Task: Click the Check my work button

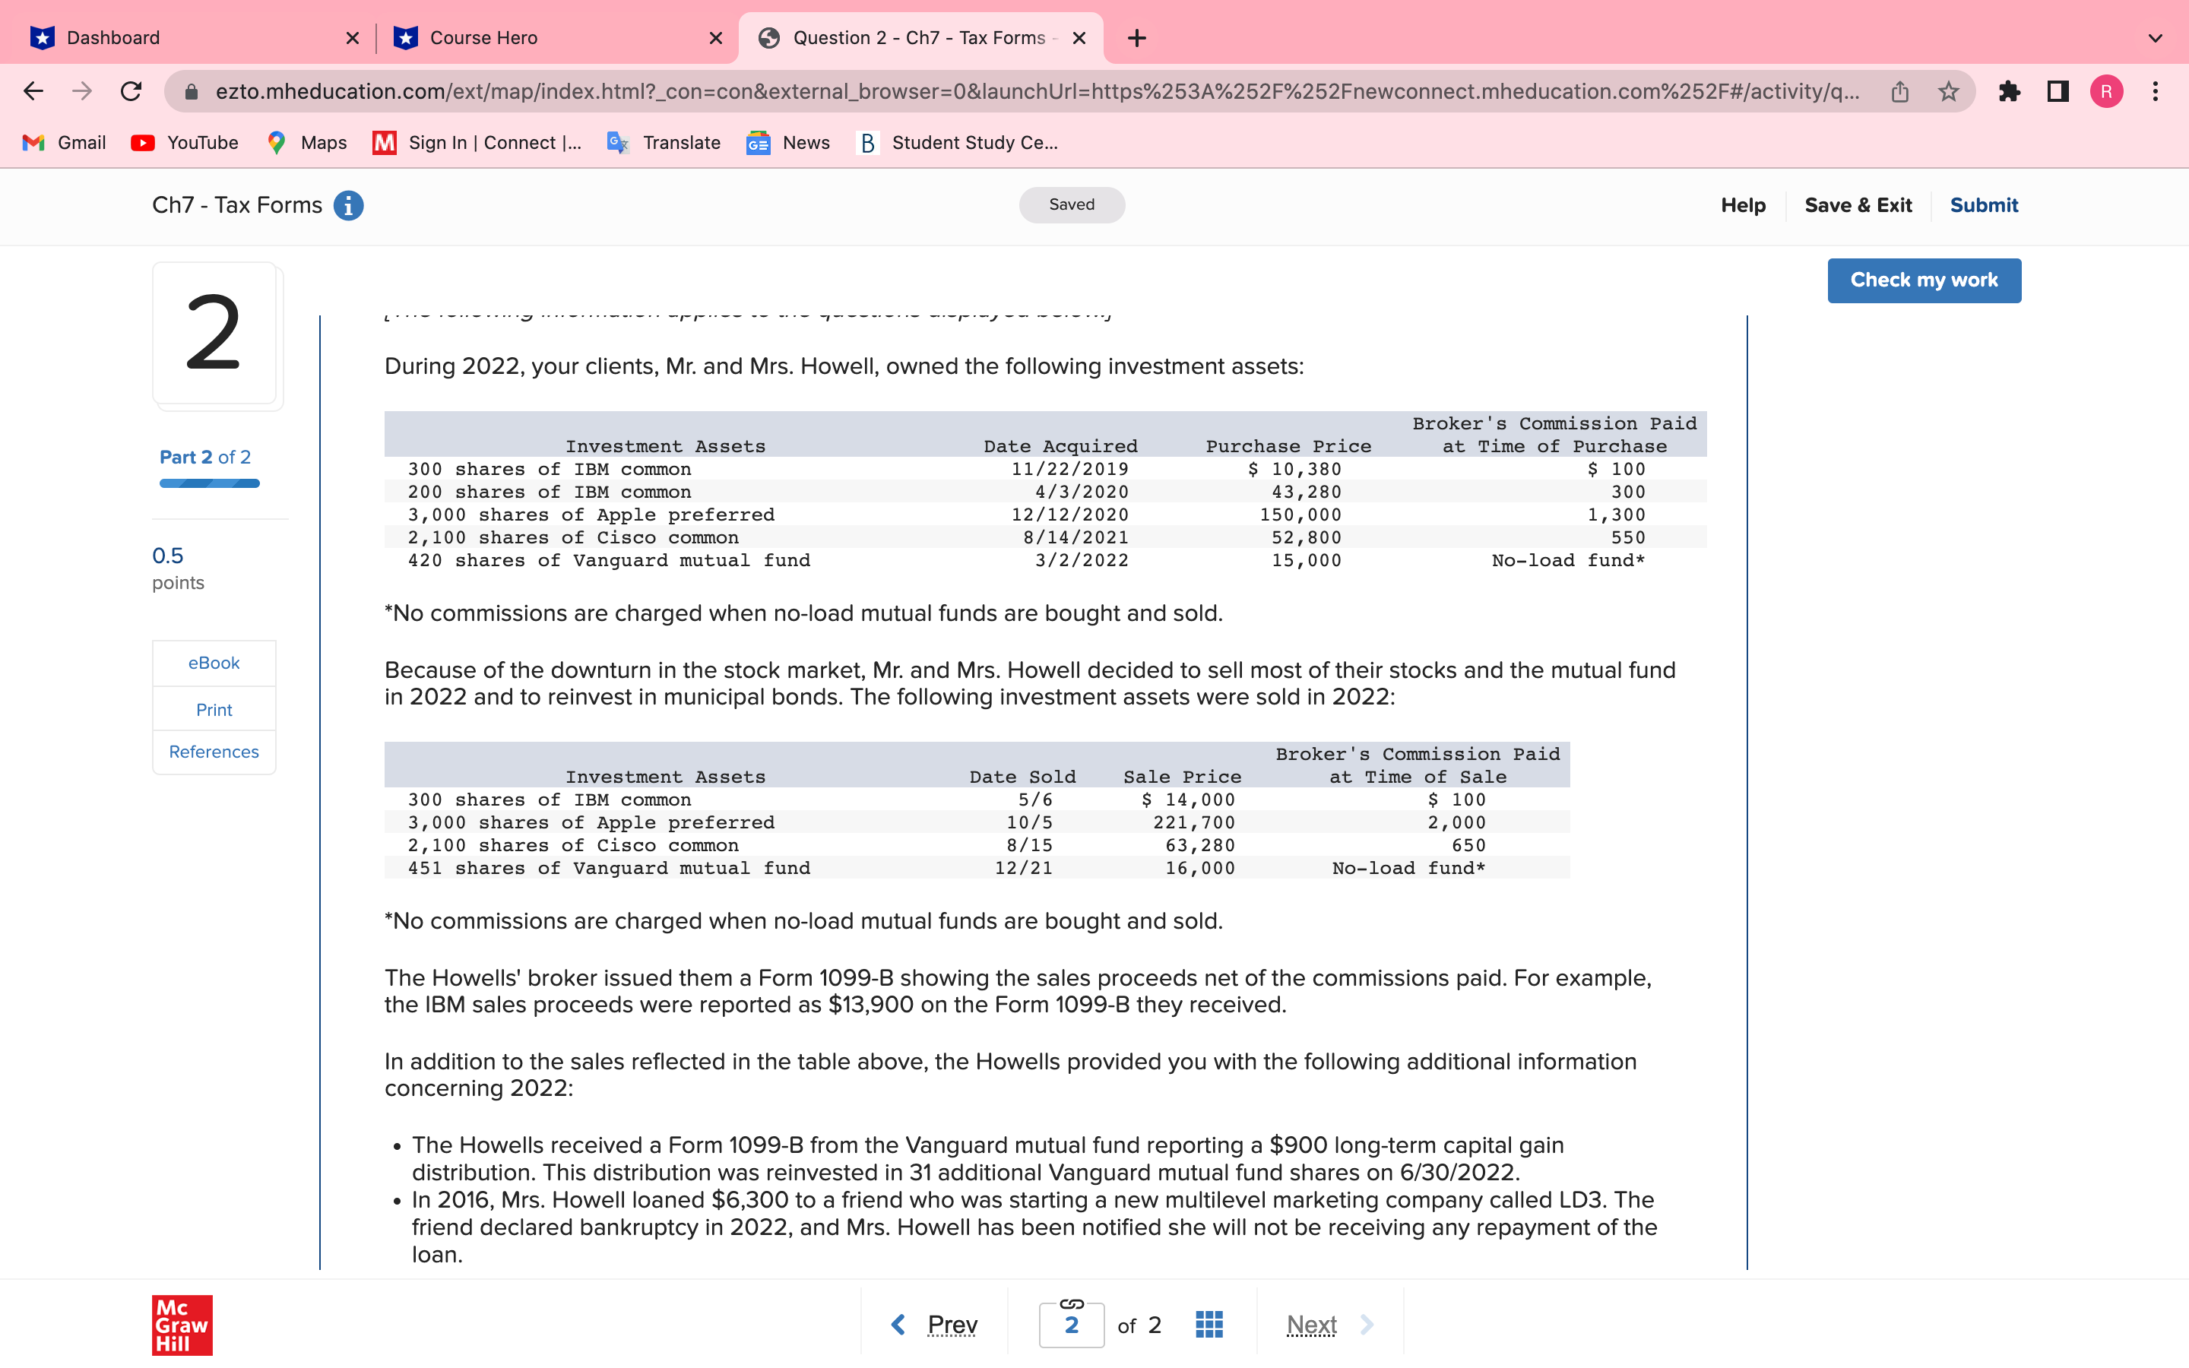Action: 1923,280
